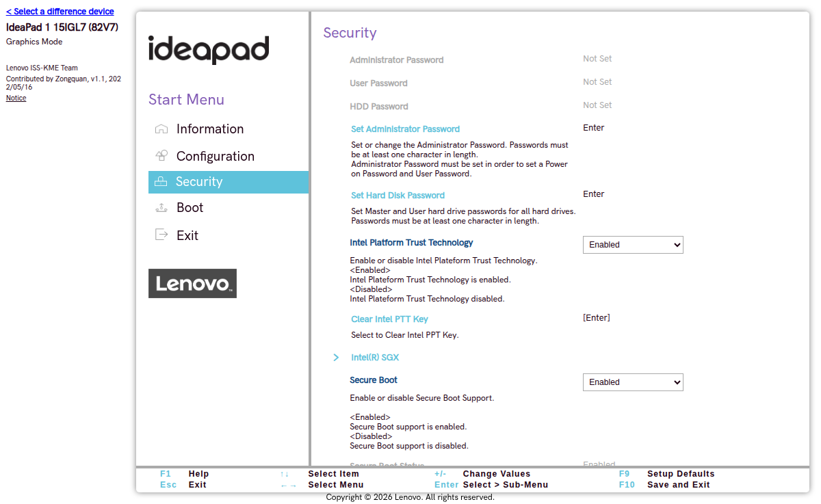This screenshot has width=821, height=504.
Task: Click the Information house icon
Action: (x=161, y=129)
